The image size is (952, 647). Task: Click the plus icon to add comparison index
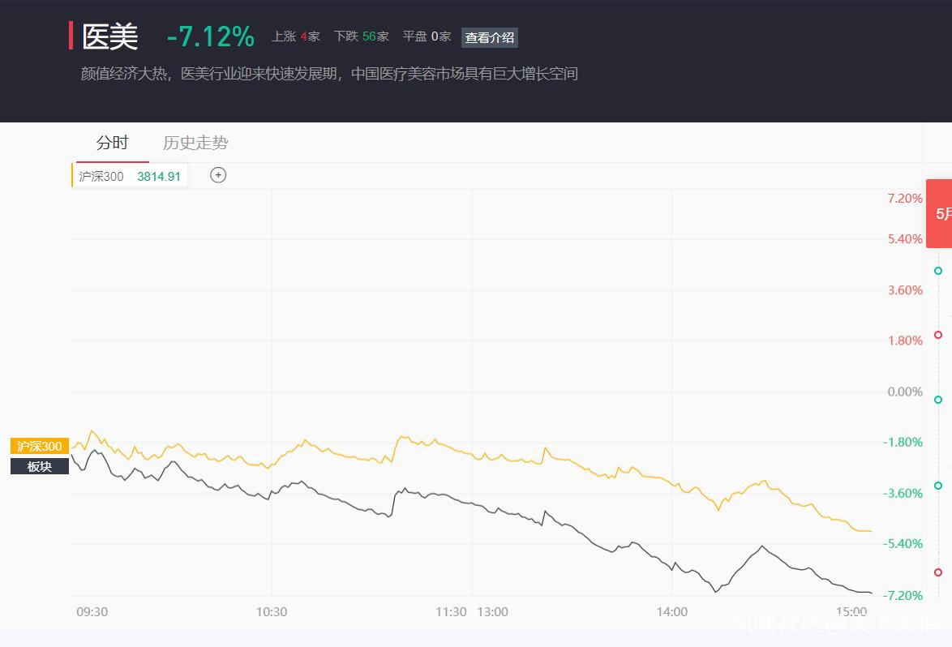click(x=218, y=175)
